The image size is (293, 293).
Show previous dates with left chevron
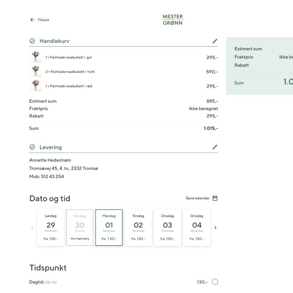click(x=32, y=228)
